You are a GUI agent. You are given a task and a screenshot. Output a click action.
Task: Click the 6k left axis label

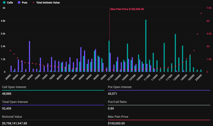coord(4,8)
